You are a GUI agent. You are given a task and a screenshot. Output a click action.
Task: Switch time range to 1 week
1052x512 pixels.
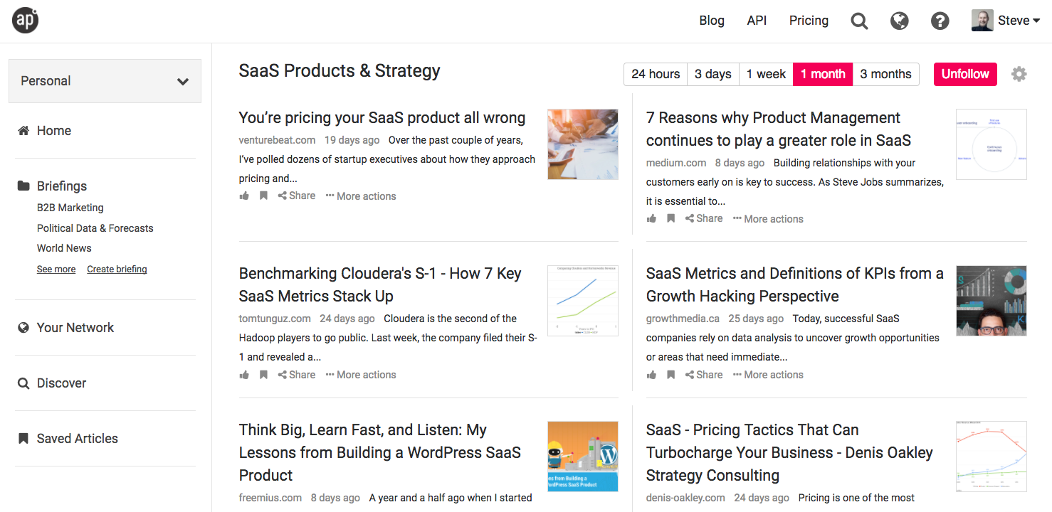[766, 74]
